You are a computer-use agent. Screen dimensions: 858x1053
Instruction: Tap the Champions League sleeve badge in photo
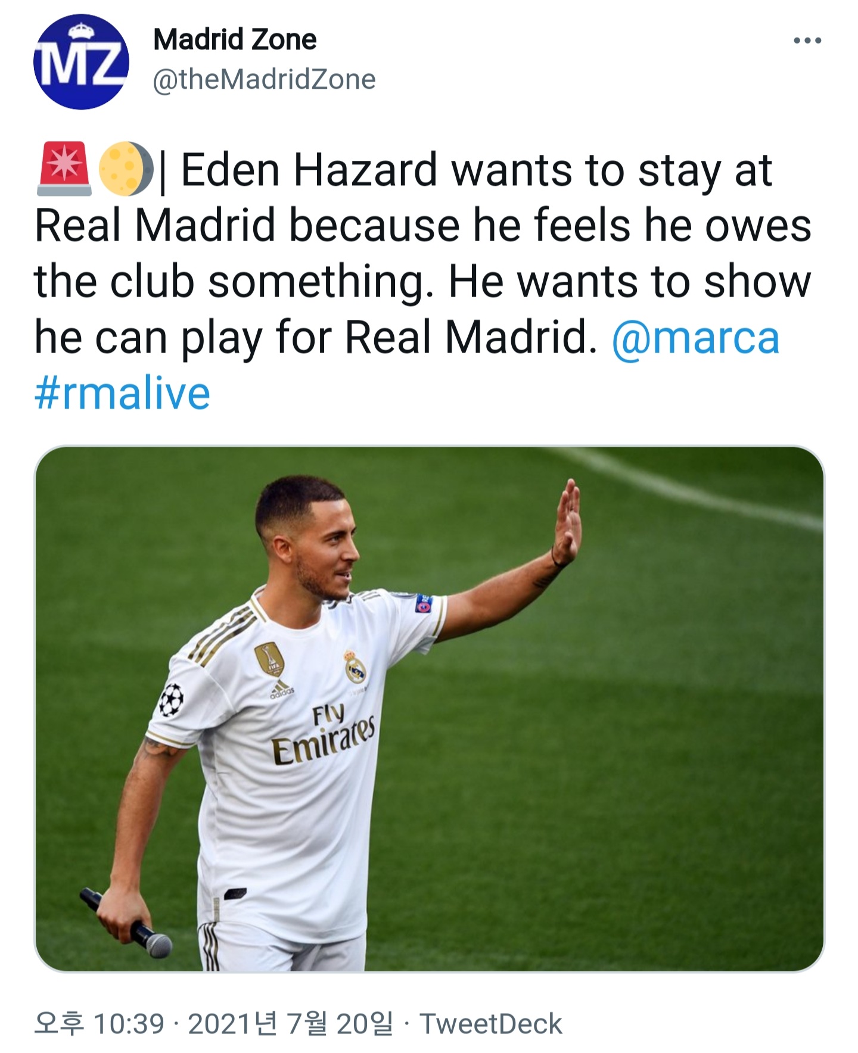coord(171,699)
